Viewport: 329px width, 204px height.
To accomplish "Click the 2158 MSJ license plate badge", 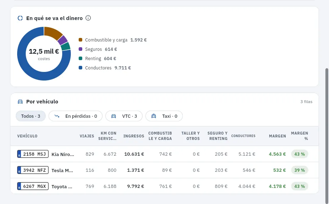I will (x=33, y=154).
